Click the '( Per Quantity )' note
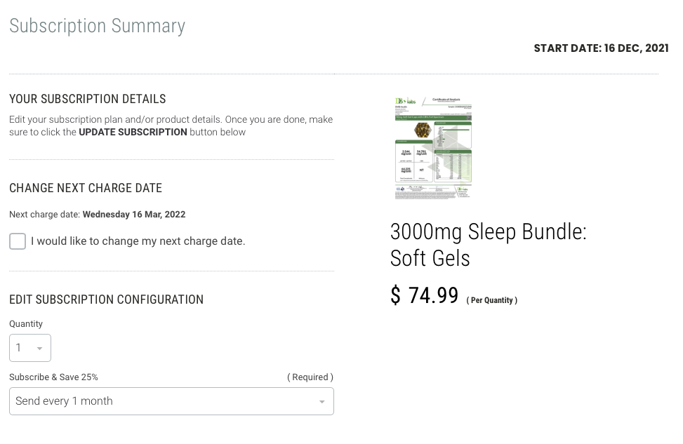Viewport: 683px width, 444px height. [491, 300]
